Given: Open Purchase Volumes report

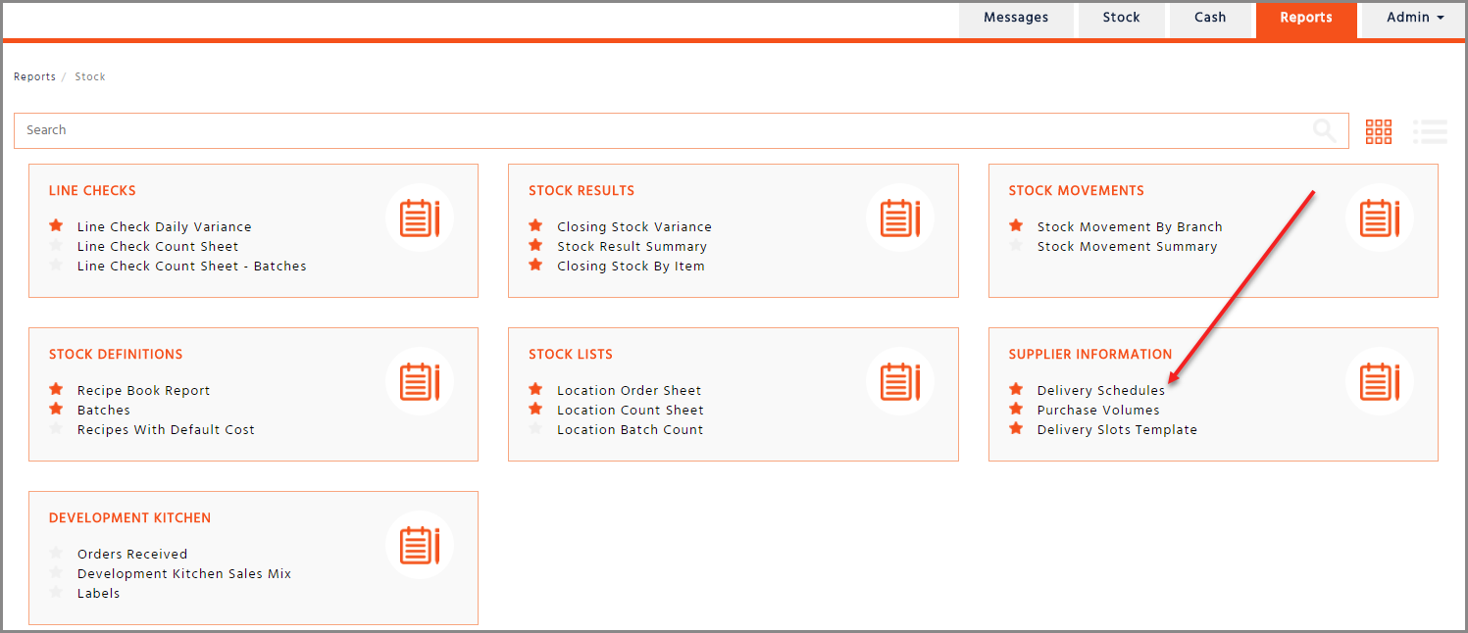Looking at the screenshot, I should point(1098,410).
